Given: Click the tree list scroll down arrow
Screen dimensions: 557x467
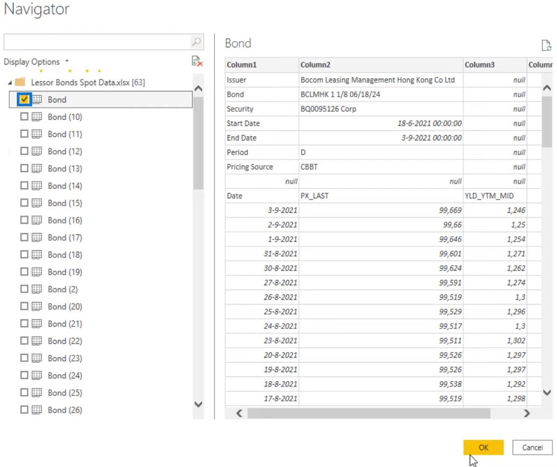Looking at the screenshot, I should [x=198, y=404].
